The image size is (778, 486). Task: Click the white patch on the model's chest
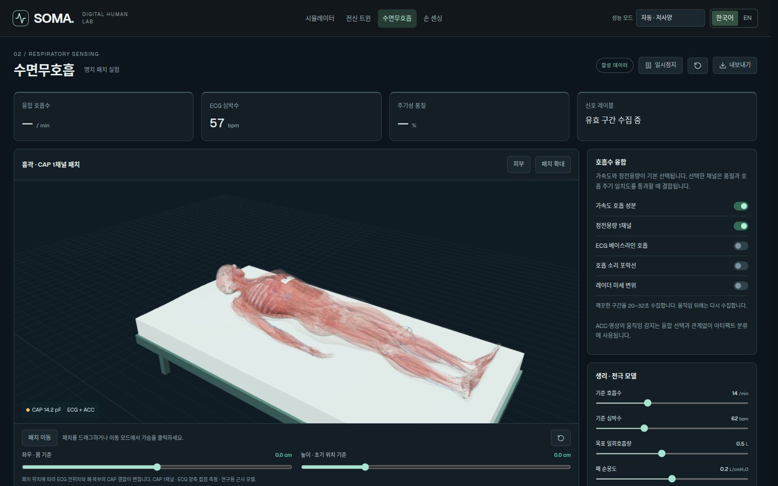[x=286, y=279]
